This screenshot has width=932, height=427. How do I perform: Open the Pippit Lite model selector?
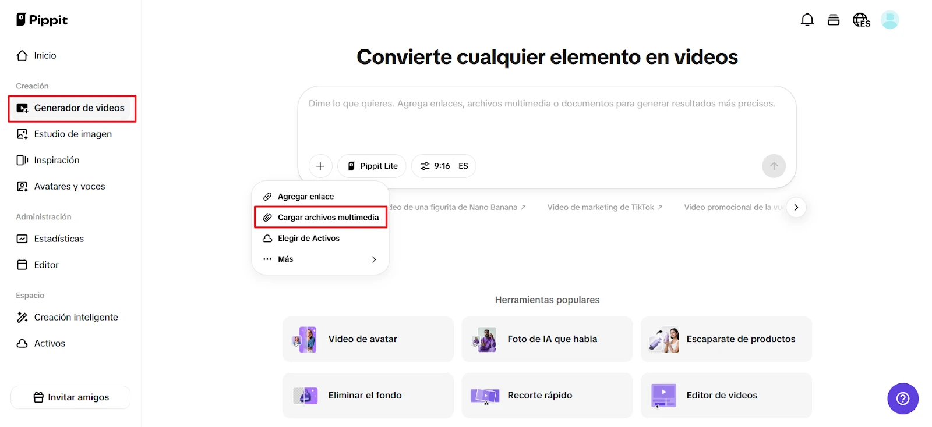(x=372, y=166)
